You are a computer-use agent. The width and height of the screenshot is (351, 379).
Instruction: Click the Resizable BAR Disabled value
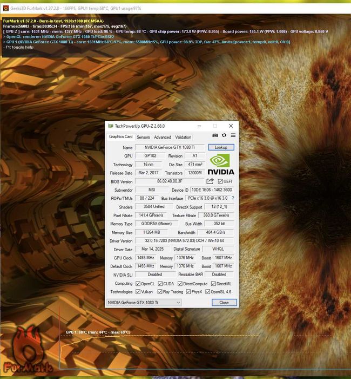click(x=219, y=275)
